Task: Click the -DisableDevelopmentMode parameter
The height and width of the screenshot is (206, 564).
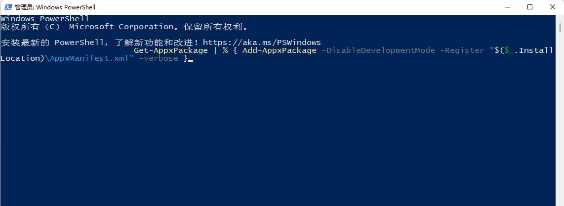Action: point(378,50)
